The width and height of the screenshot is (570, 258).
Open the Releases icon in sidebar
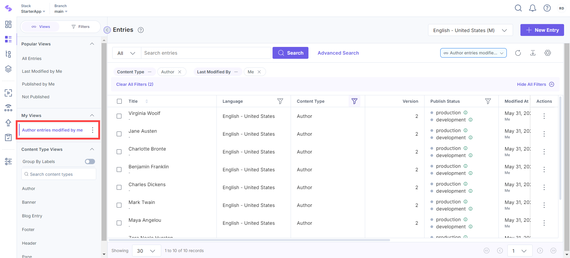pyautogui.click(x=8, y=108)
